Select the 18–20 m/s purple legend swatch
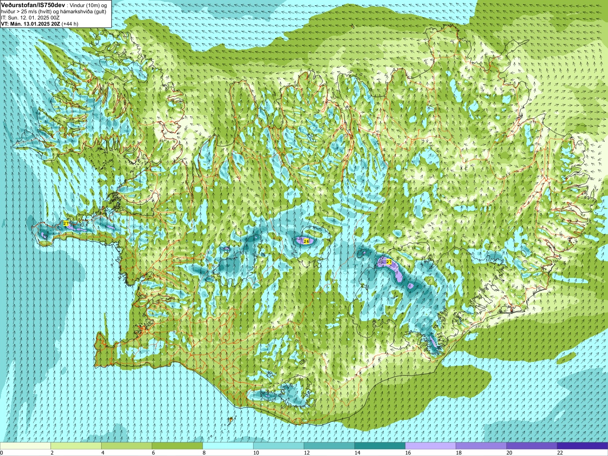This screenshot has width=608, height=456. click(481, 446)
